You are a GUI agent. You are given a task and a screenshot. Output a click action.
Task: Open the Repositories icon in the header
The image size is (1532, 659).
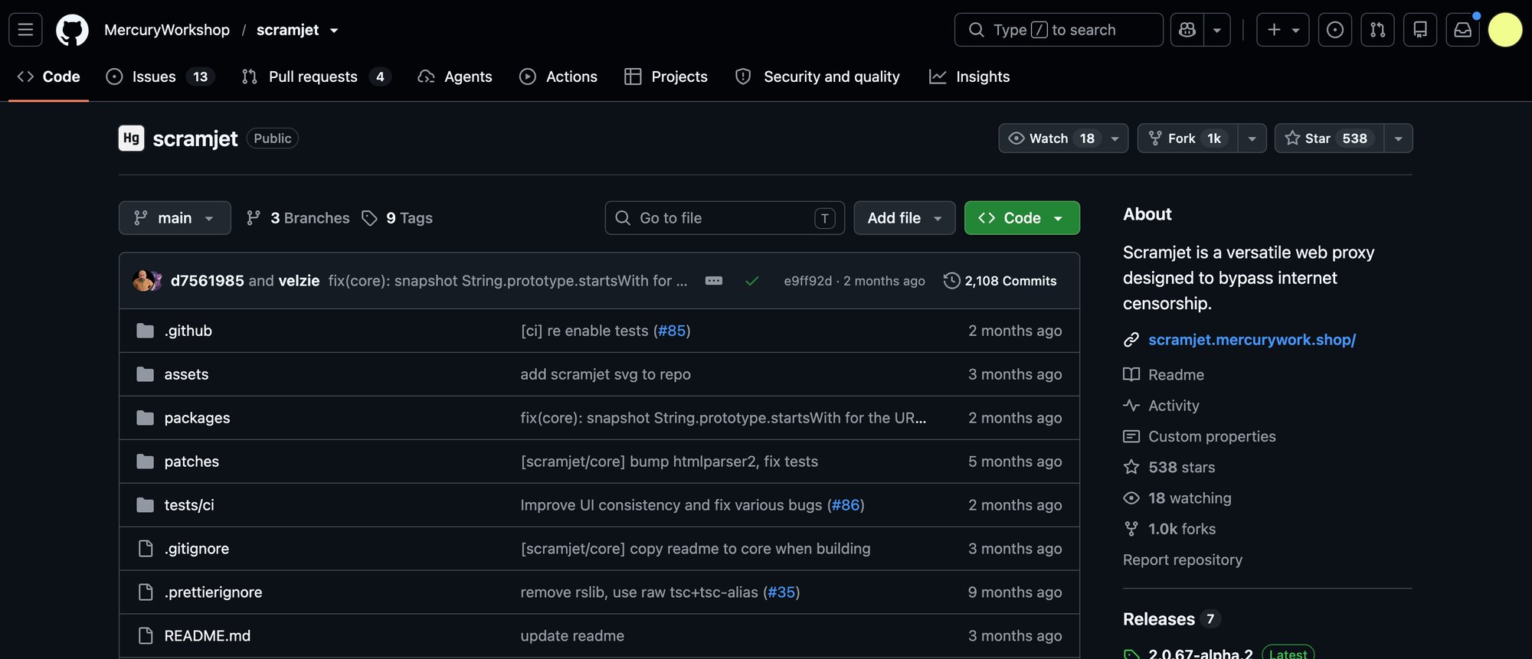(1420, 30)
